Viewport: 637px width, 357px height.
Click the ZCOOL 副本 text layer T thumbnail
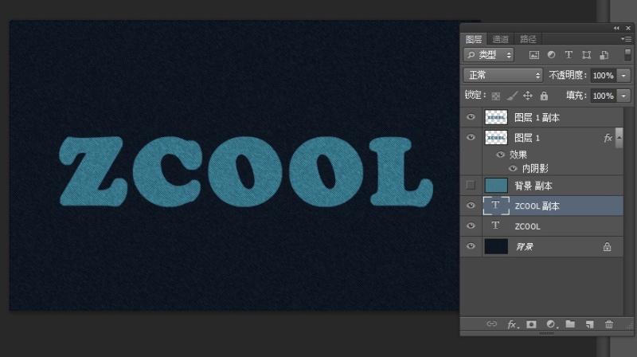(496, 206)
